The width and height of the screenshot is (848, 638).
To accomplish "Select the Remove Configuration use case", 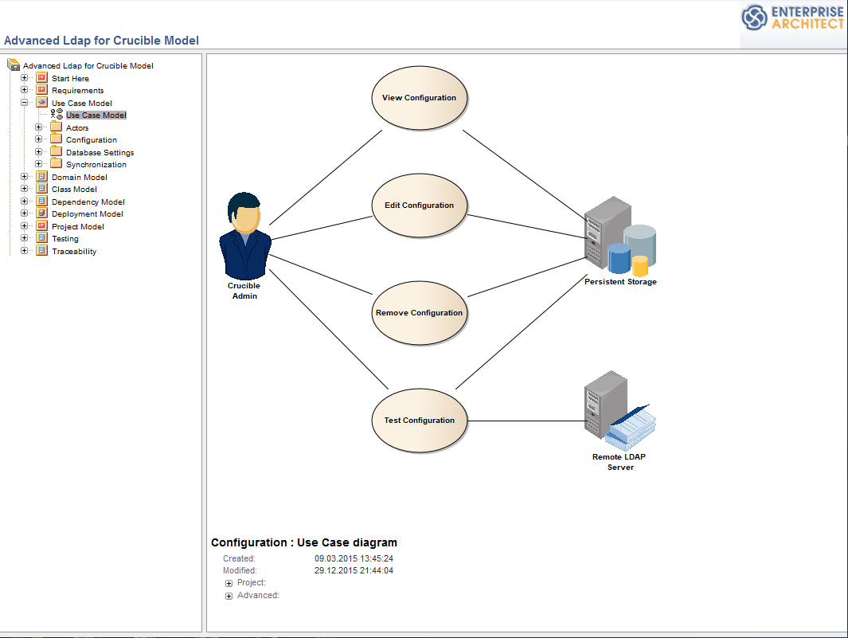I will click(419, 313).
